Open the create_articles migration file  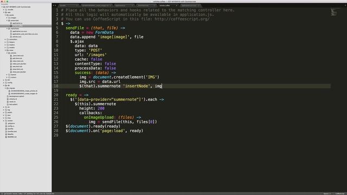(24, 91)
